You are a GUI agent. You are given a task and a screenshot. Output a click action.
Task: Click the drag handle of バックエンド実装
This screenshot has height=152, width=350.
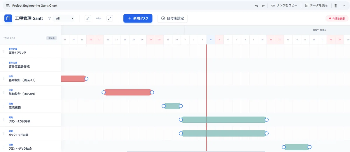(4, 133)
